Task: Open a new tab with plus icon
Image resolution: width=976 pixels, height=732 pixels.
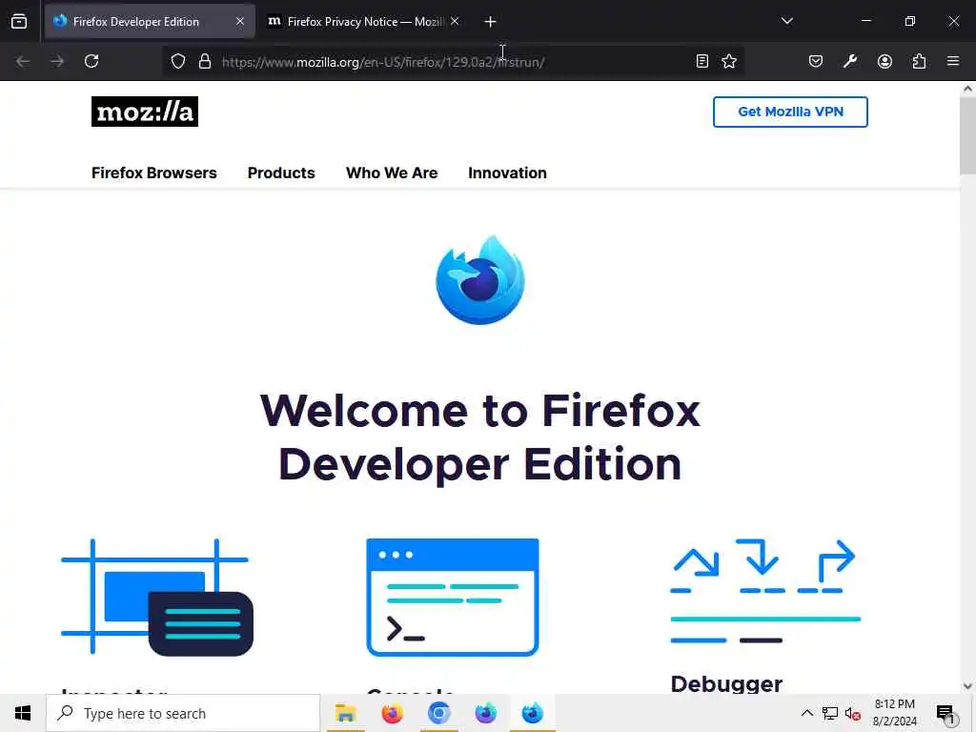Action: tap(490, 22)
